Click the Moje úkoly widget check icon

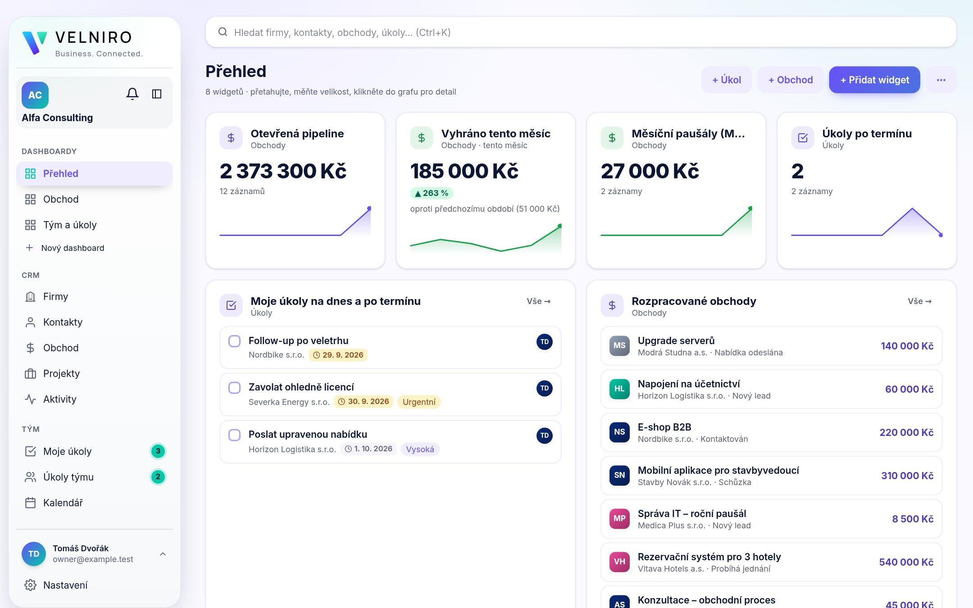pos(231,305)
